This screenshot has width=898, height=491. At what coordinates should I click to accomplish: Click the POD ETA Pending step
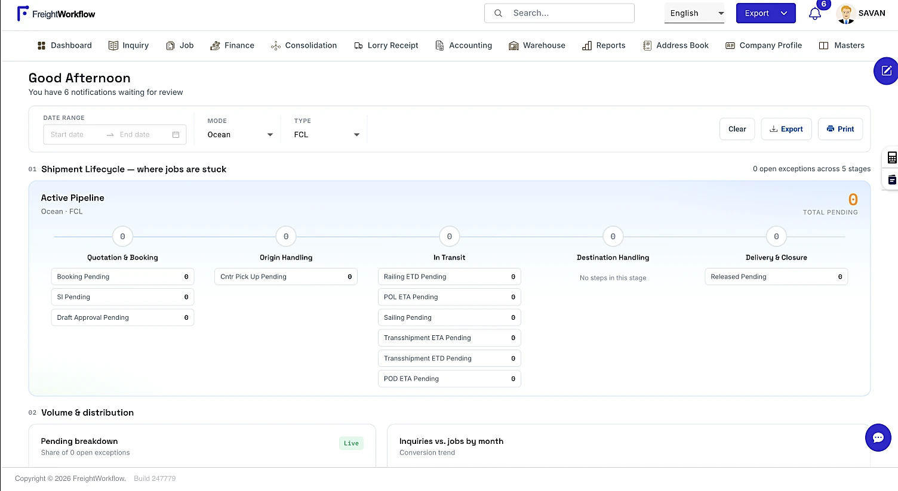tap(450, 379)
